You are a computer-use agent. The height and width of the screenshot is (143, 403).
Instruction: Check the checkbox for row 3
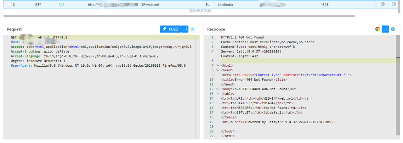(x=9, y=5)
